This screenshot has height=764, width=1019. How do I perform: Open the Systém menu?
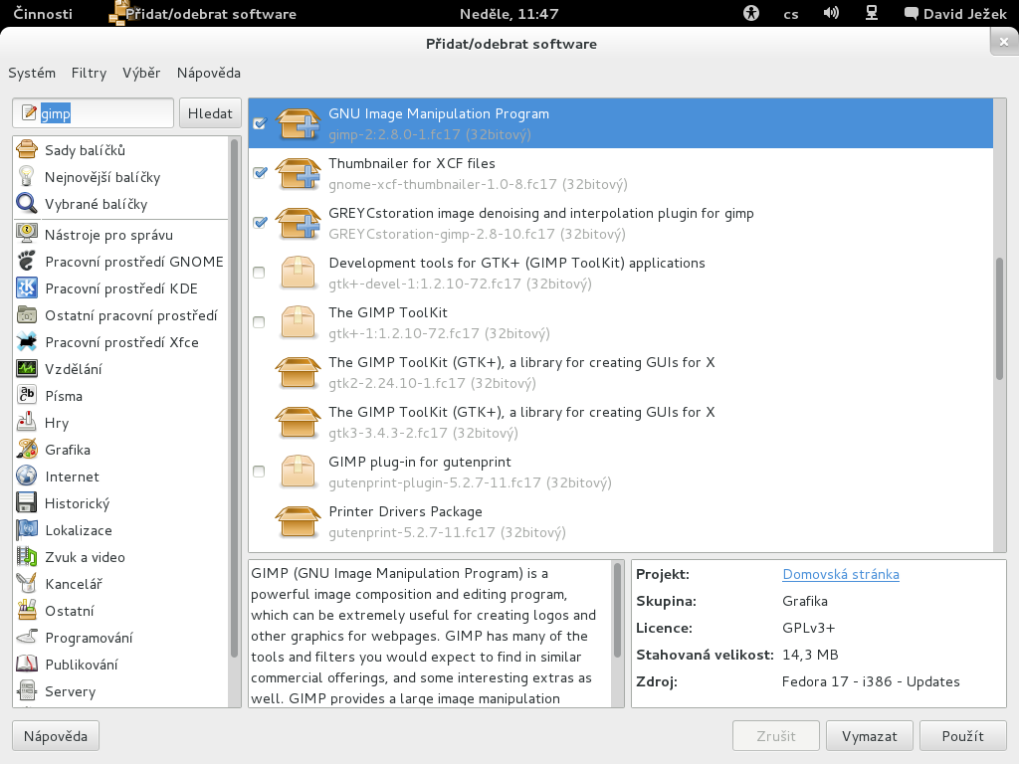pyautogui.click(x=32, y=73)
